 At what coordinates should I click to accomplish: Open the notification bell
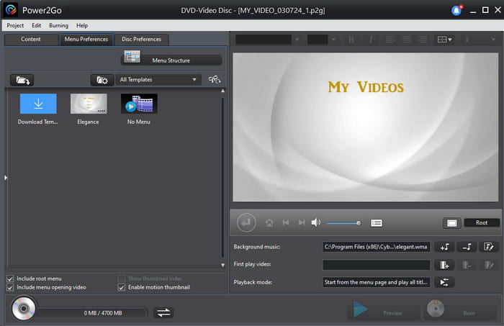(456, 10)
